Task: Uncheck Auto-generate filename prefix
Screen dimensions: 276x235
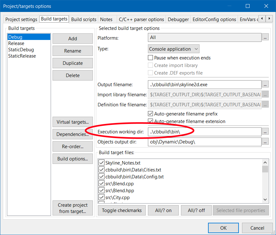Action: pyautogui.click(x=150, y=114)
